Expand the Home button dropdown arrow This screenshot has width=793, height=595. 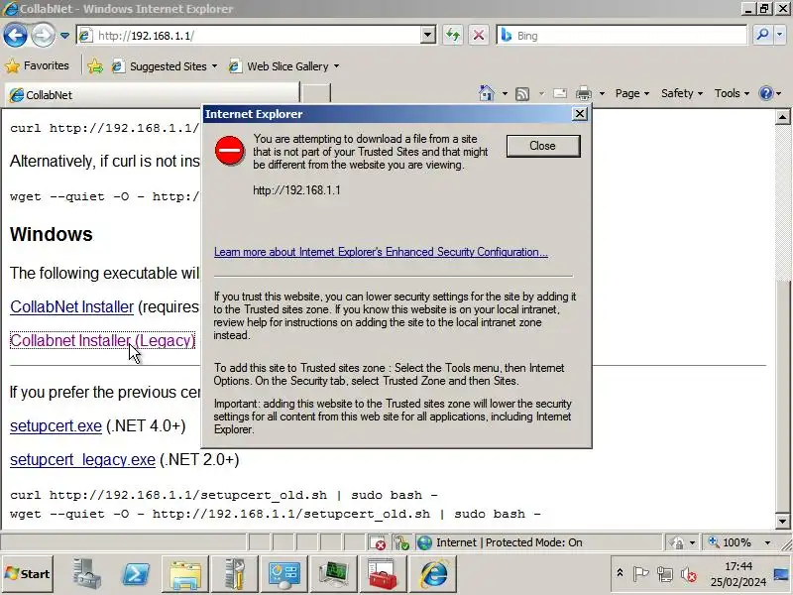[x=505, y=93]
